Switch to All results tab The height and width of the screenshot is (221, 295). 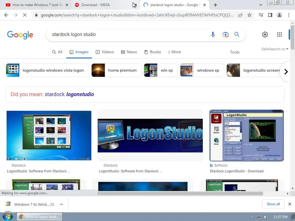[57, 52]
